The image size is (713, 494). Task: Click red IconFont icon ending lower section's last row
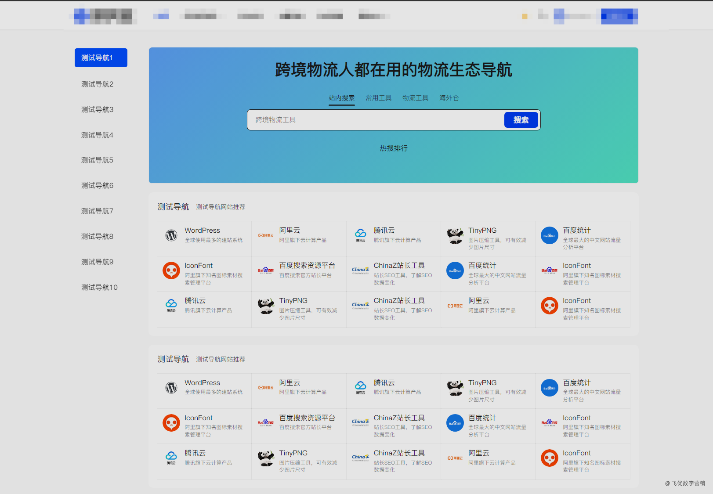coord(550,458)
